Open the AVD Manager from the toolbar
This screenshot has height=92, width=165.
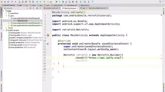point(77,2)
